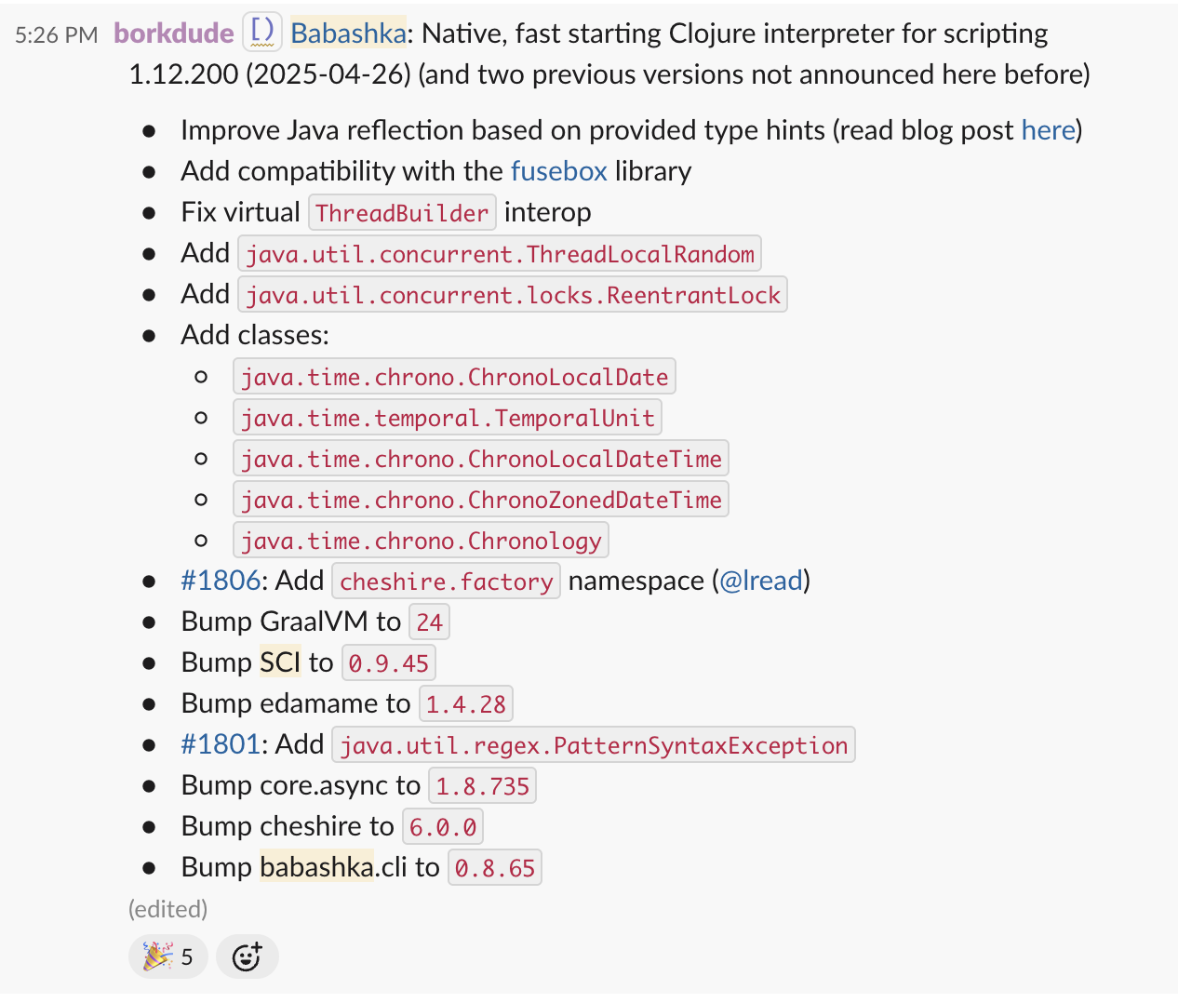Screen dimensions: 1178x1003
Task: Open the Babashka project link
Action: click(x=348, y=33)
